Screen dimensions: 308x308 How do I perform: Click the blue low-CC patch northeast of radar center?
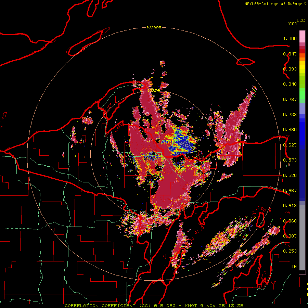pos(182,142)
